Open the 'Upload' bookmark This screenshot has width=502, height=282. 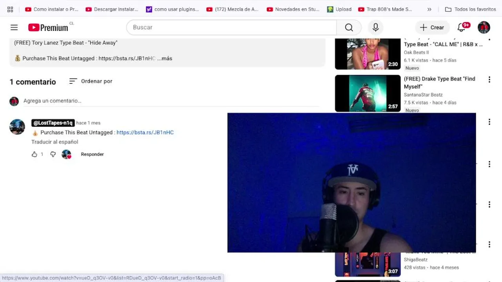pos(339,9)
